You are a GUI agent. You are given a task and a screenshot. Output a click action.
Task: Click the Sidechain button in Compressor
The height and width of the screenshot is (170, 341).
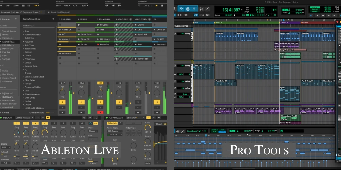(x=112, y=123)
